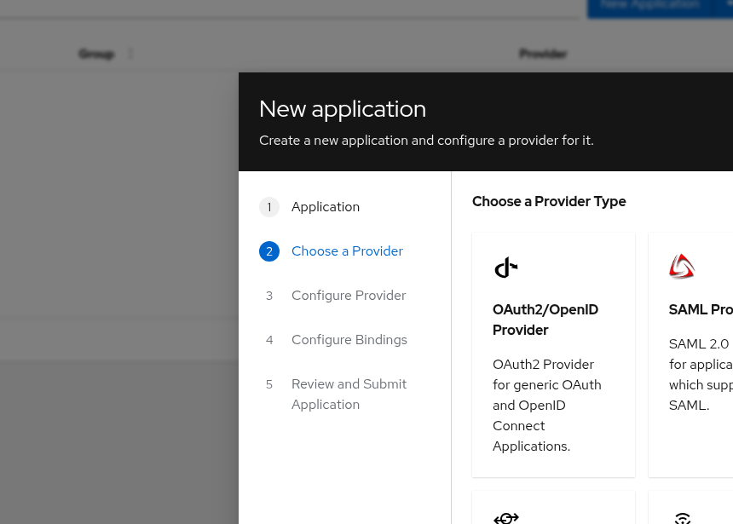Go to wizard step Application
733x524 pixels.
pyautogui.click(x=326, y=207)
